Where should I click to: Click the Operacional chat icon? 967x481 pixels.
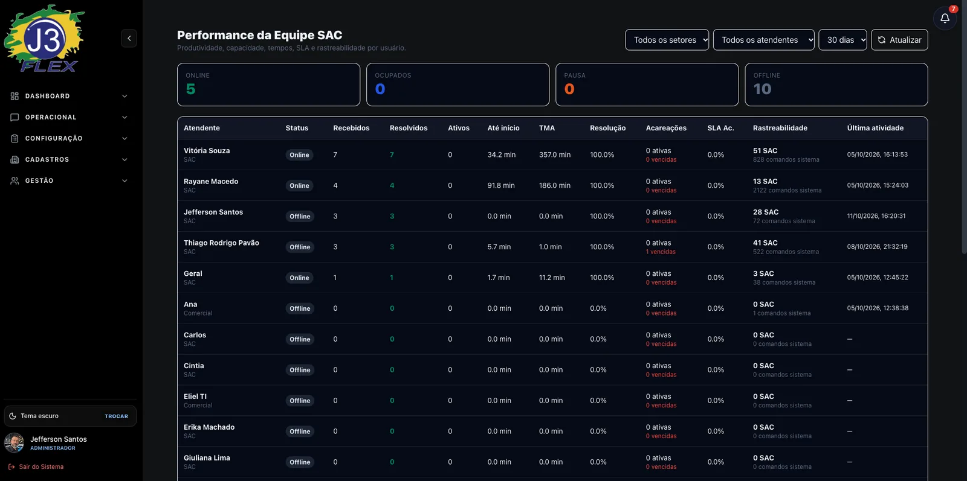pos(15,117)
